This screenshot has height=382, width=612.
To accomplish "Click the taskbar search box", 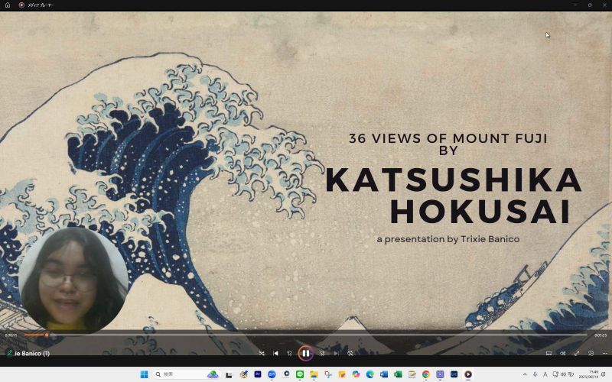I will [186, 374].
